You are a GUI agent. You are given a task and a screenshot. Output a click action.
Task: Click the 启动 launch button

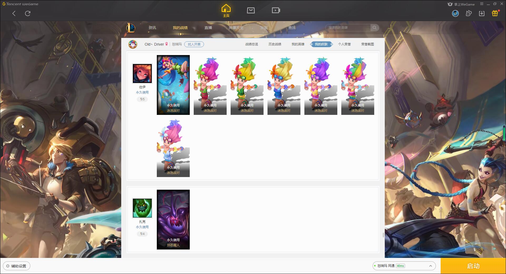pyautogui.click(x=473, y=266)
